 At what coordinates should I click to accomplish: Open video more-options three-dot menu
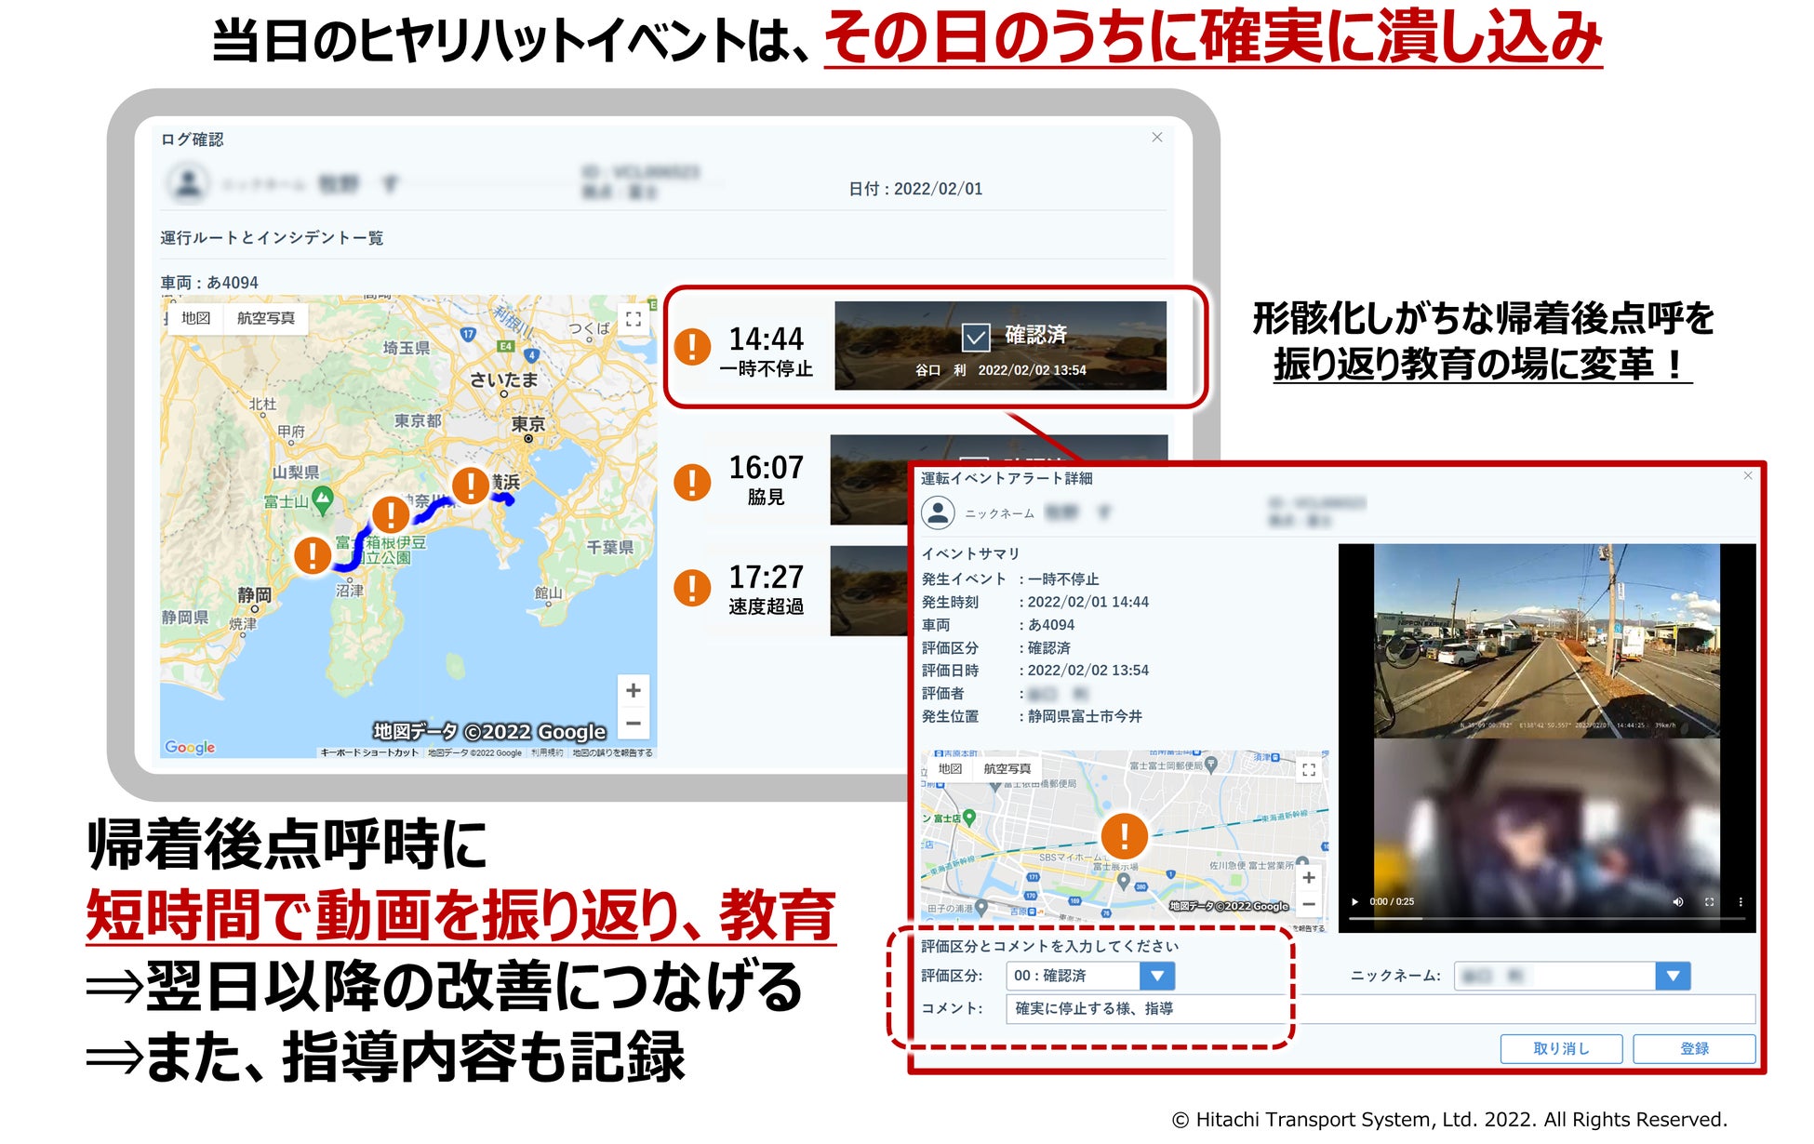(x=1741, y=901)
